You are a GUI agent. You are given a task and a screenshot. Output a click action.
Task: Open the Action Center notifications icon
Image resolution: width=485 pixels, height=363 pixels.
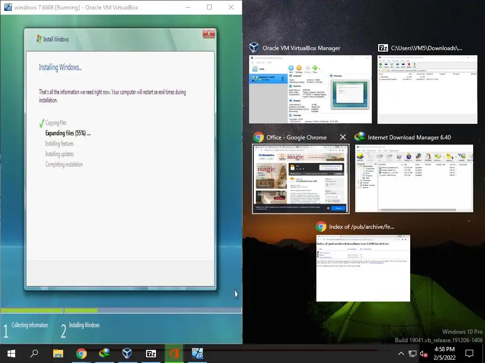tap(469, 354)
